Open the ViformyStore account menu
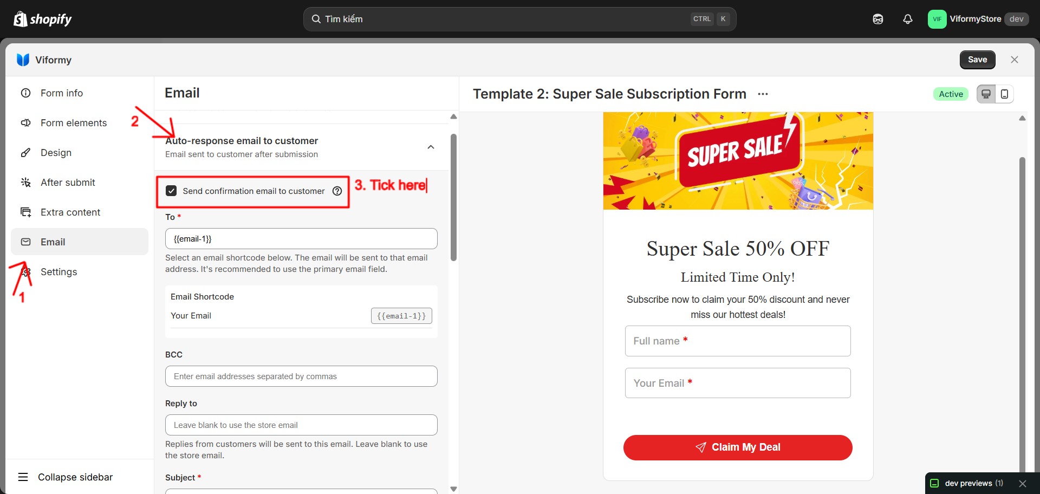The image size is (1040, 494). pos(978,19)
